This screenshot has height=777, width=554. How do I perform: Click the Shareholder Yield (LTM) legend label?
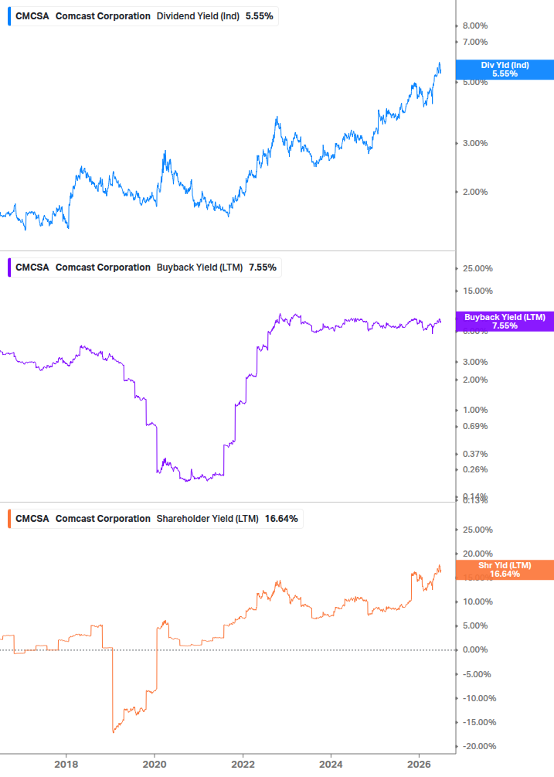click(x=207, y=518)
